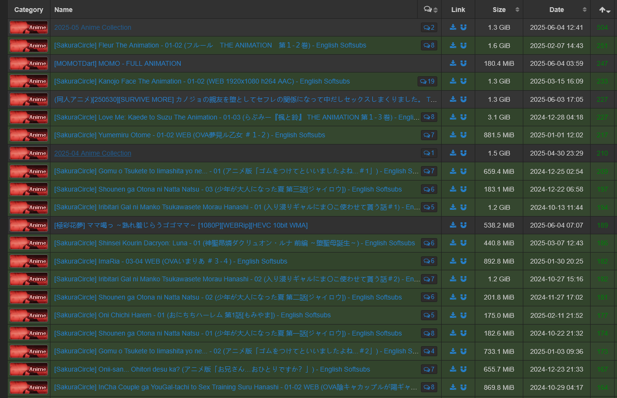Open magnet link for Kanojo Face row
Image resolution: width=617 pixels, height=398 pixels.
tap(463, 81)
